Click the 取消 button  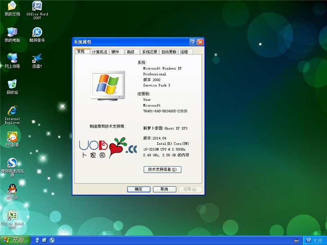(x=165, y=189)
